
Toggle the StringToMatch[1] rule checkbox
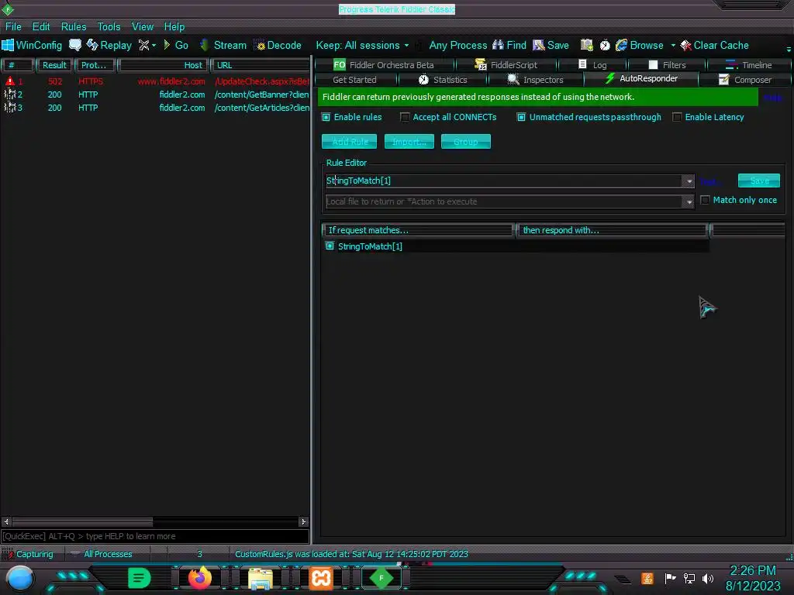pos(330,246)
